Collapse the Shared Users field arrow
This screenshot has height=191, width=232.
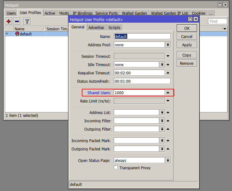168,93
